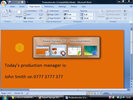Edit the Indent Left value field
The width and height of the screenshot is (133, 100).
coord(71,14)
